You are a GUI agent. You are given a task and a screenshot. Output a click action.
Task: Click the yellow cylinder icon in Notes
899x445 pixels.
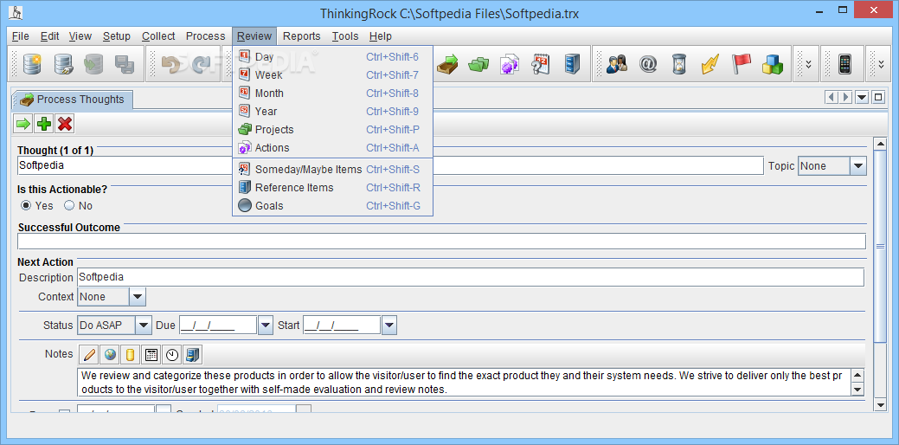coord(130,355)
